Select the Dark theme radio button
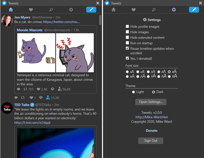Screen dimensions: 204x158 154,92
